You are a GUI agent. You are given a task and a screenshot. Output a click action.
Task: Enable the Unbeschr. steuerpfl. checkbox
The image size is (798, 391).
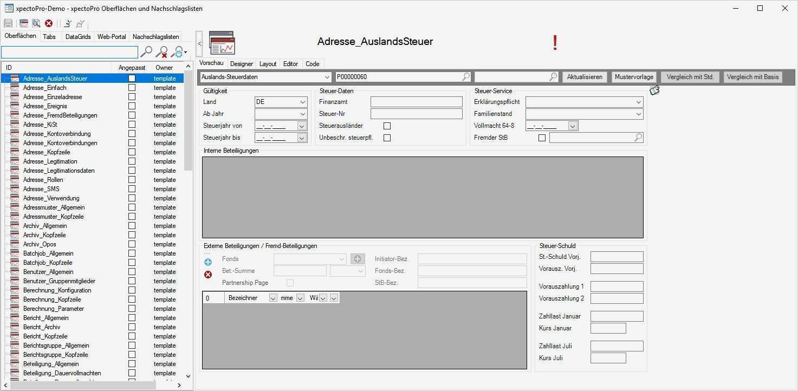tap(387, 138)
